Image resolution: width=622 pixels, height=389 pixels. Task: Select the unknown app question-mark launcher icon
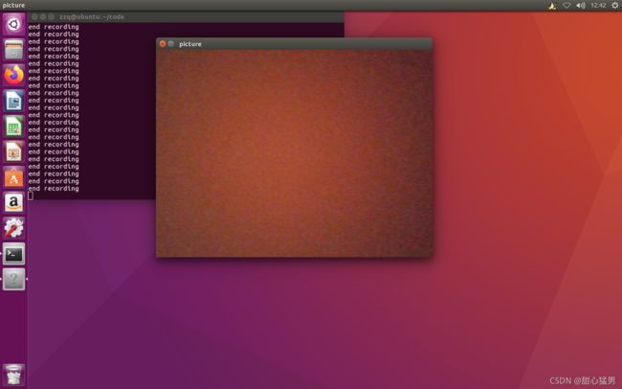(13, 279)
